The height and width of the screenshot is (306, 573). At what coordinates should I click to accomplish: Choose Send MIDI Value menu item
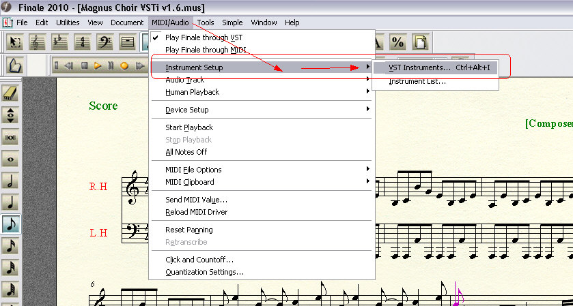pos(262,200)
